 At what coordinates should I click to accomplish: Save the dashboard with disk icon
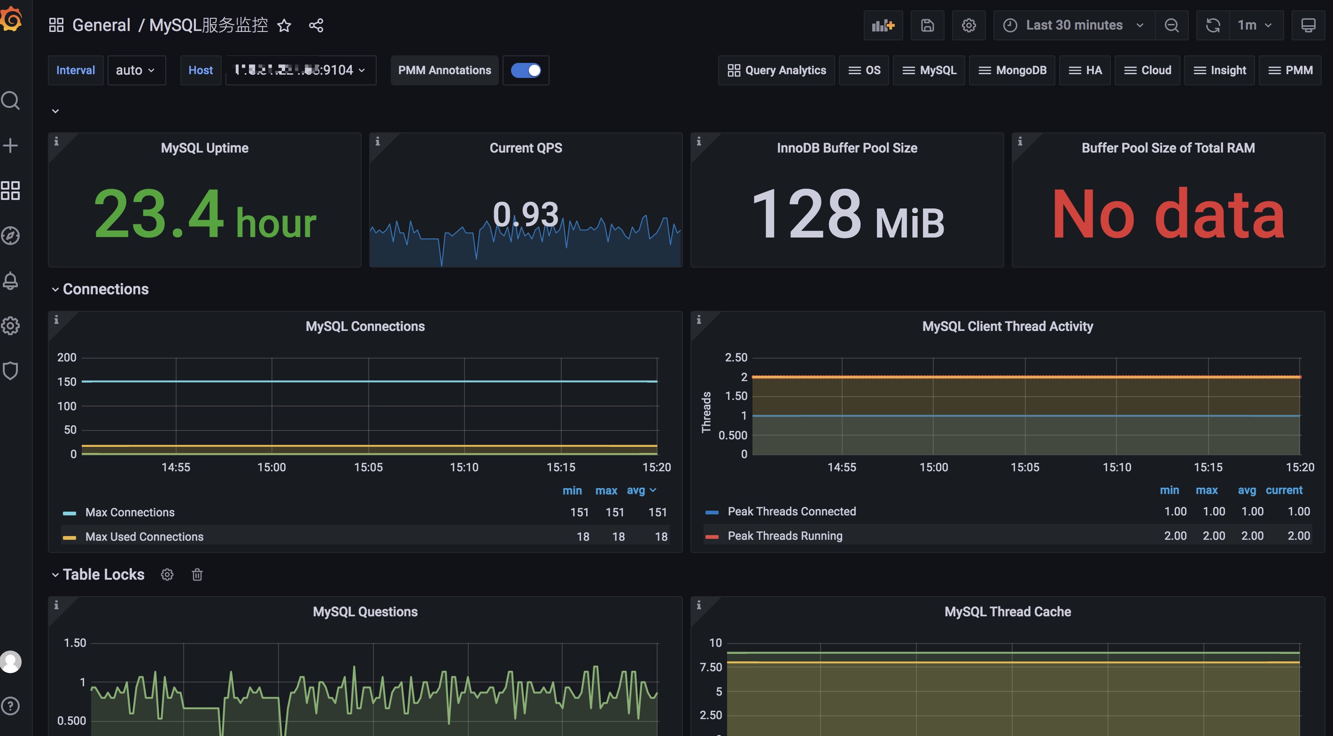(927, 25)
